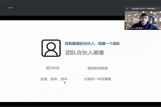The width and height of the screenshot is (161, 107).
Task: Click the blue heading 找到靠谱的合伙人、组建一个团队
Action: click(92, 44)
